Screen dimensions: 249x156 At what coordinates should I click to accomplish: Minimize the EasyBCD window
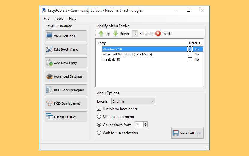[x=175, y=10]
